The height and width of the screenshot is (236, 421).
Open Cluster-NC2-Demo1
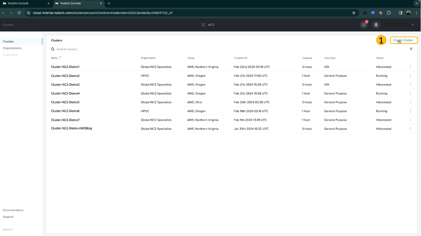click(x=65, y=67)
